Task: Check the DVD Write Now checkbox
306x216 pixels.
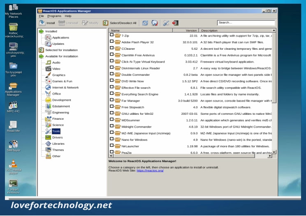Action: [x=111, y=80]
